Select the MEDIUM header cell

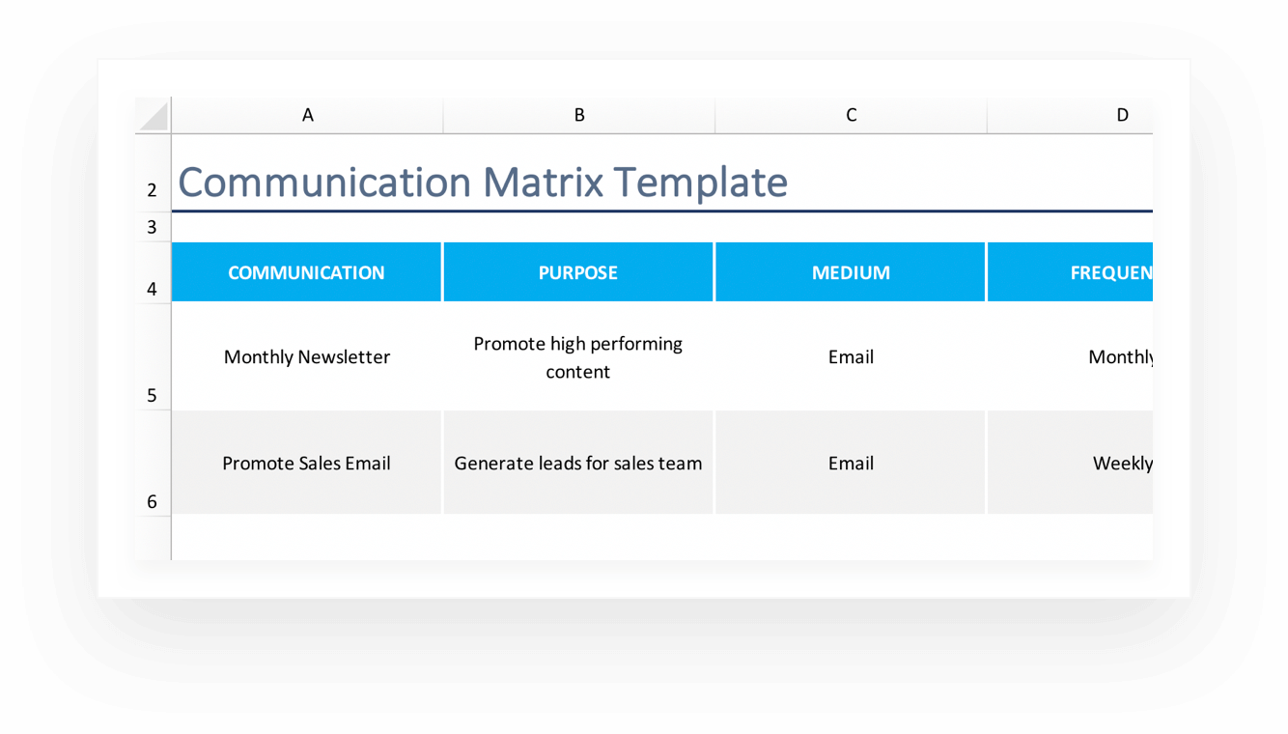tap(851, 272)
